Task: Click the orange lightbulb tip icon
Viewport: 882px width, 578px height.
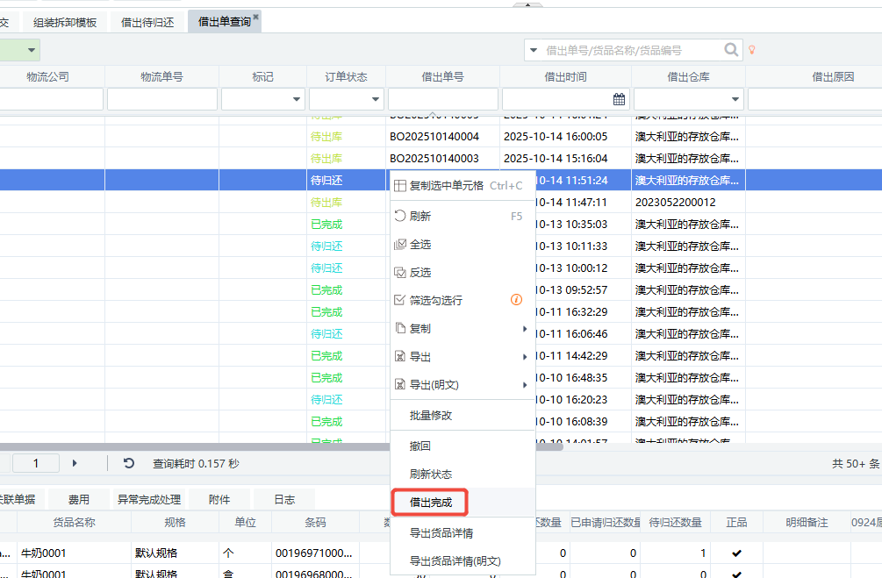Action: 751,51
